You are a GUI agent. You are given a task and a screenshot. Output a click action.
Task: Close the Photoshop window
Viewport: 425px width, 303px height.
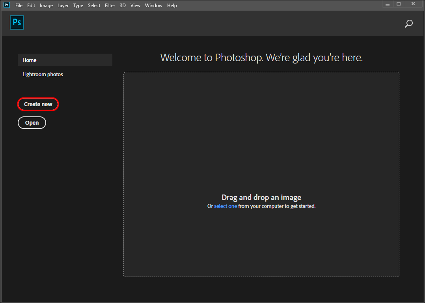pyautogui.click(x=413, y=4)
